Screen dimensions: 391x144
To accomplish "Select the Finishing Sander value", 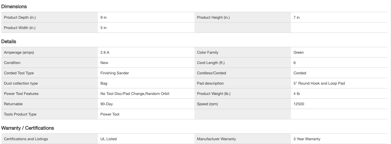I will click(114, 73).
